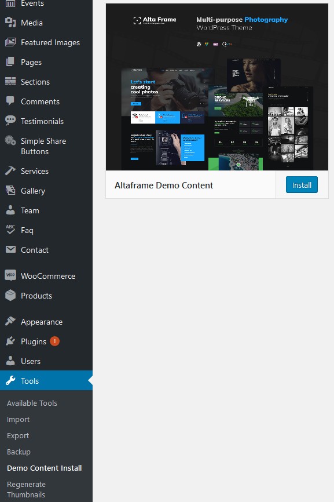Install the Altaframe Demo Content

pyautogui.click(x=302, y=185)
